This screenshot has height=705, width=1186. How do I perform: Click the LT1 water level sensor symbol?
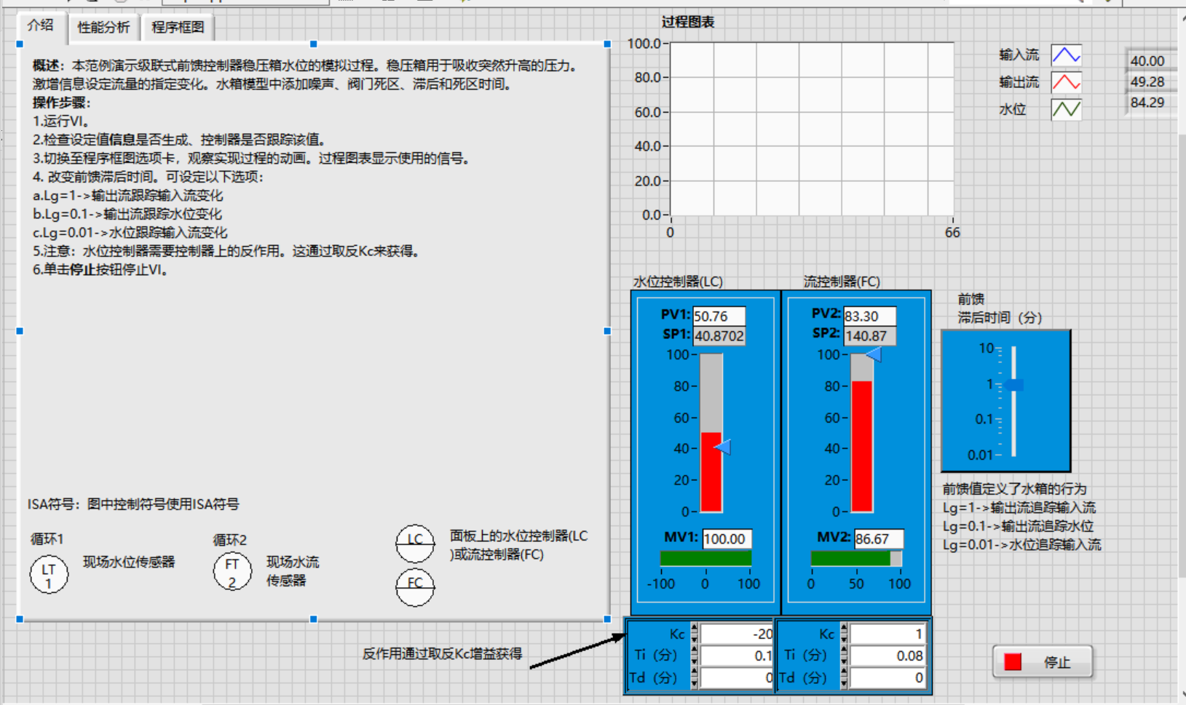48,574
